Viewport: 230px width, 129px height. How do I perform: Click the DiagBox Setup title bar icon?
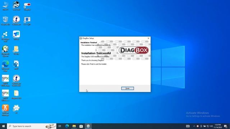coord(80,38)
